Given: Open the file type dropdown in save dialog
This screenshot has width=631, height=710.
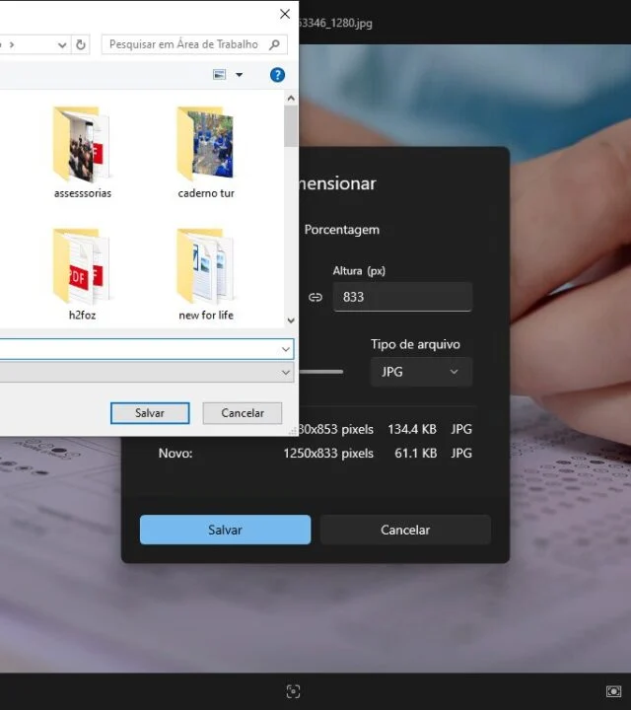Looking at the screenshot, I should (x=286, y=373).
